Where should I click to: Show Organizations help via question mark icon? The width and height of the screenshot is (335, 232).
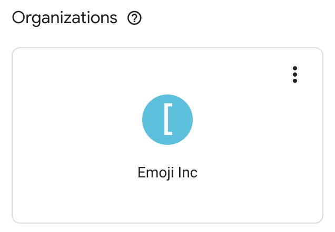tap(135, 18)
